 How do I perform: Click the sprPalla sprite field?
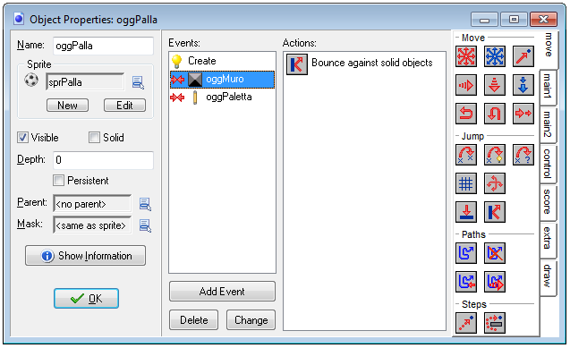[85, 82]
